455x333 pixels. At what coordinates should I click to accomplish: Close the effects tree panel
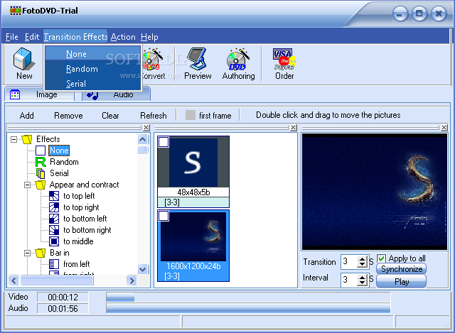coord(146,128)
